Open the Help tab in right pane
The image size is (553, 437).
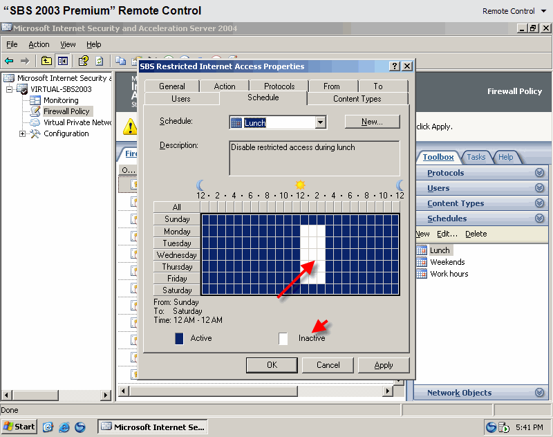tap(505, 157)
